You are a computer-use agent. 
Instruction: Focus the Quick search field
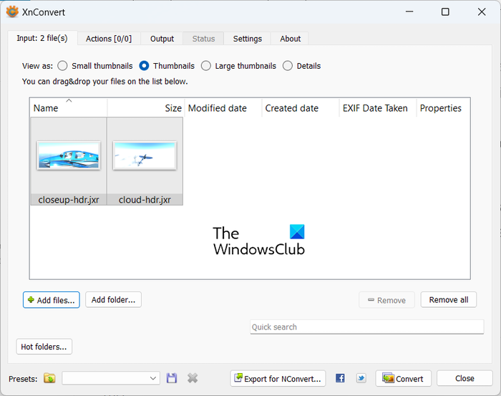pos(366,327)
